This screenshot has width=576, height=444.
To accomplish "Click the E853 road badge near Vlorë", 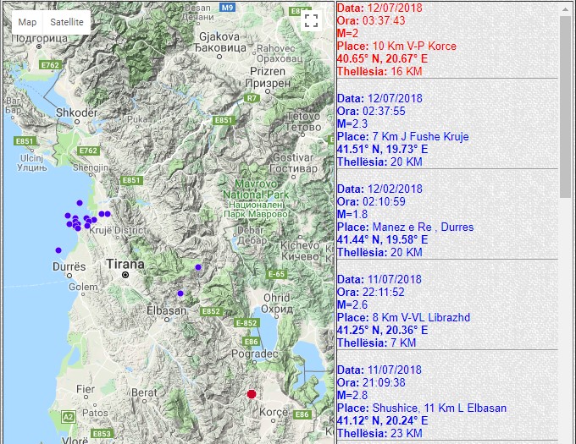I will coord(102,434).
